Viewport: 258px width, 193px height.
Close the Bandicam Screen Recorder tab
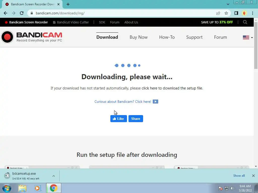[58, 4]
